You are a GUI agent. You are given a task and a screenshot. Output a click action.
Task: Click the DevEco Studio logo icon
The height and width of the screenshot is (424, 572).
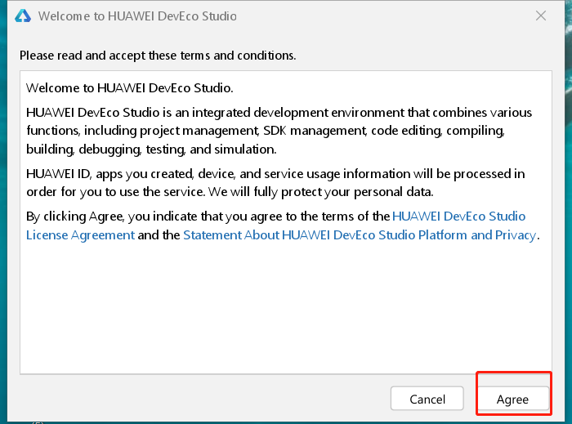point(23,16)
